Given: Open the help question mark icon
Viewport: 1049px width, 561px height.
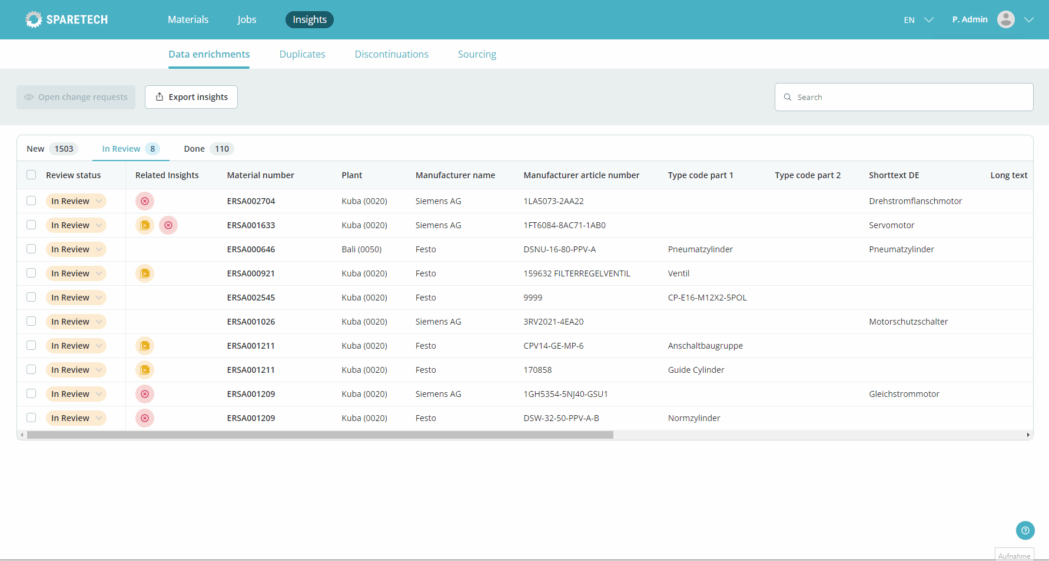Looking at the screenshot, I should [1025, 530].
